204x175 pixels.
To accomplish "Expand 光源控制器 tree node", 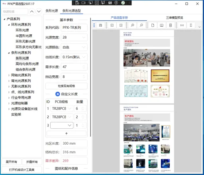I will 9,103.
